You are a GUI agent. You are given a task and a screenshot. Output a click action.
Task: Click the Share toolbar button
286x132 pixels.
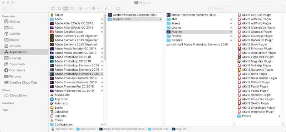107,8
